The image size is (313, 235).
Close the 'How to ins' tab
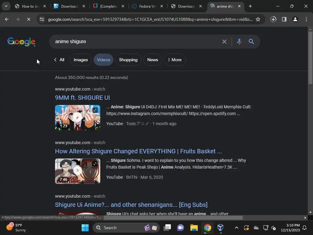45,6
